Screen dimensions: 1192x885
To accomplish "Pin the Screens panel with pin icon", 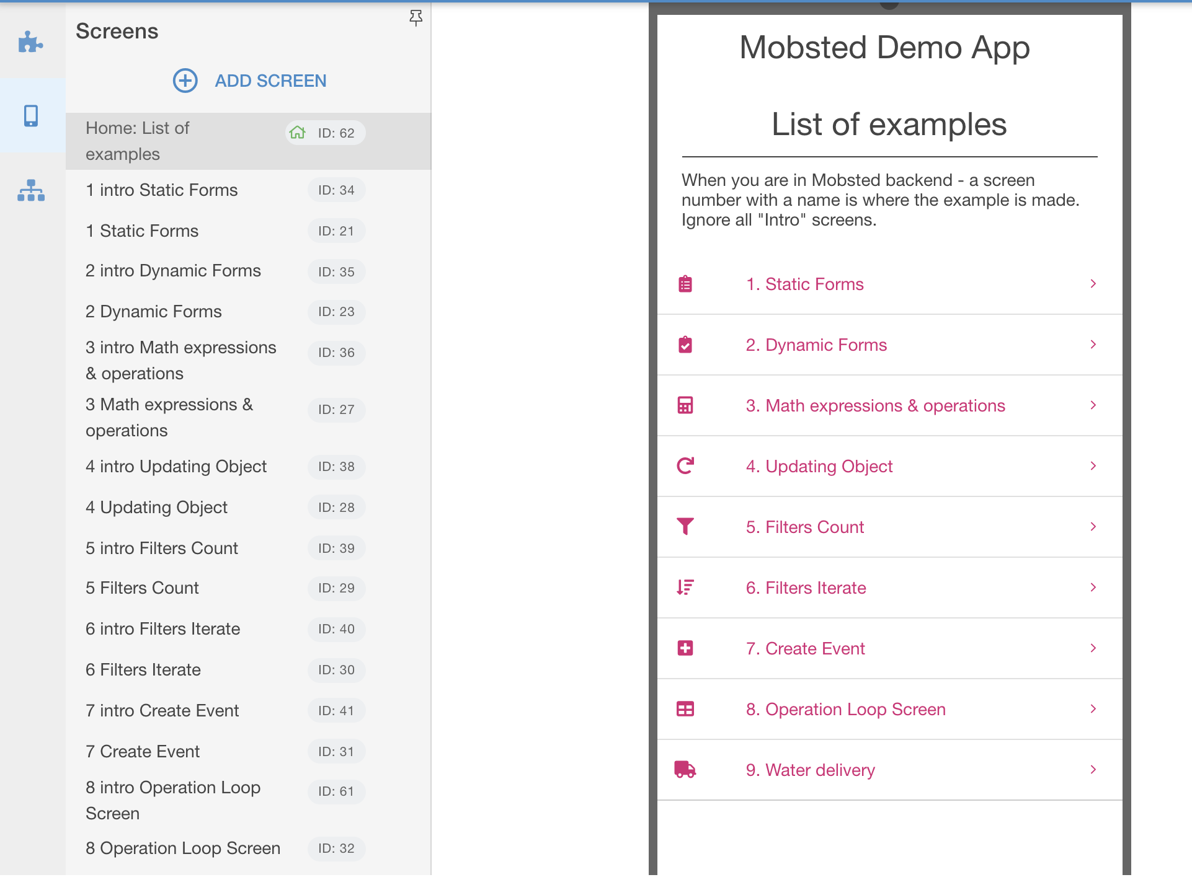I will (x=416, y=18).
